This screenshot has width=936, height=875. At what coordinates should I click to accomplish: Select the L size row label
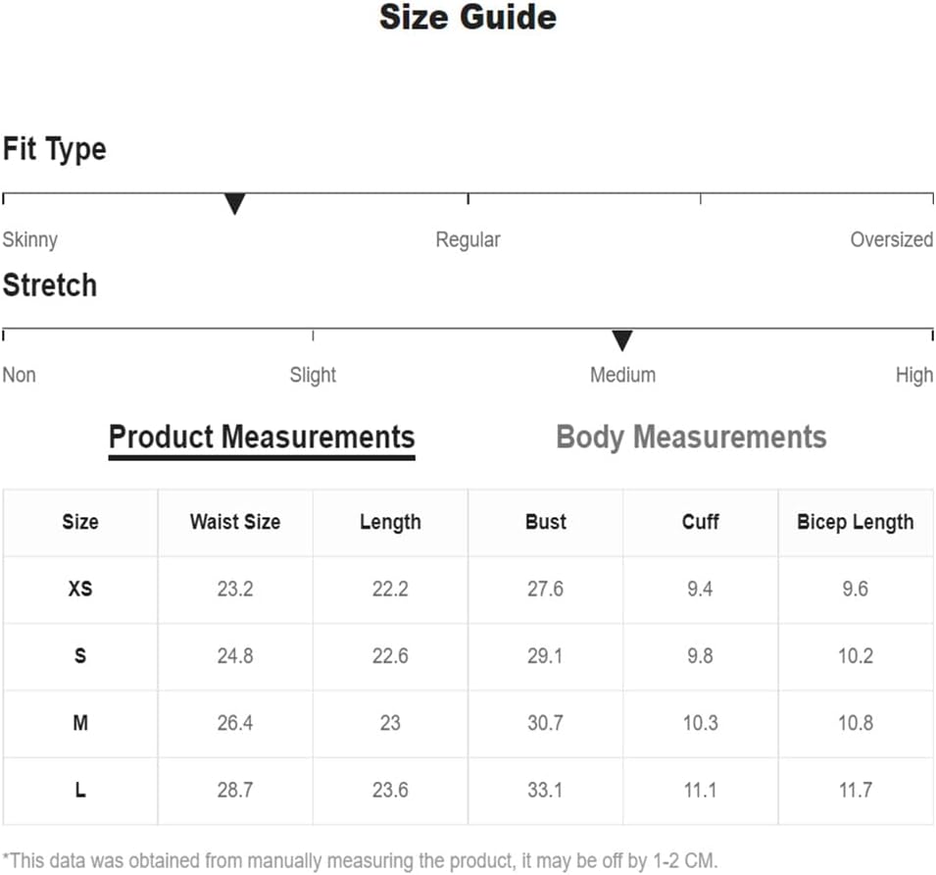coord(80,791)
